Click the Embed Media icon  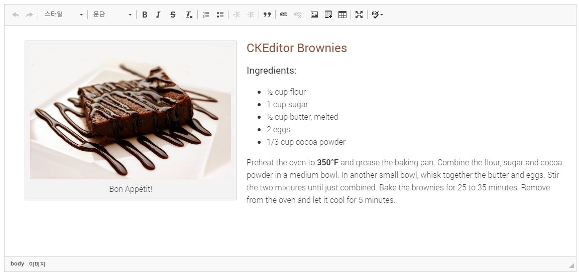point(328,15)
